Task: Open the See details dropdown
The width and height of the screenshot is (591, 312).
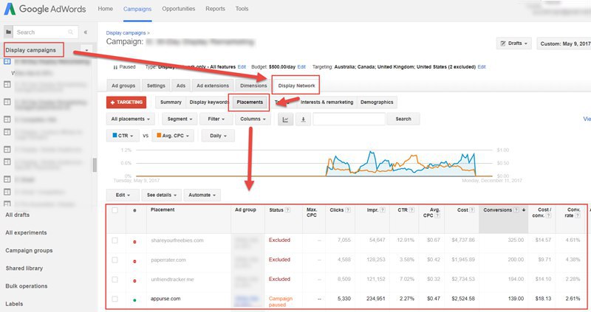Action: pos(161,195)
